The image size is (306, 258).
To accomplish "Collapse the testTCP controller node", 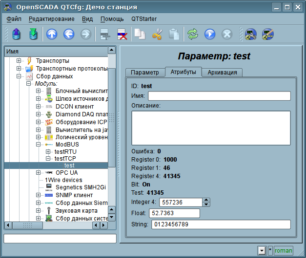I will (x=48, y=159).
